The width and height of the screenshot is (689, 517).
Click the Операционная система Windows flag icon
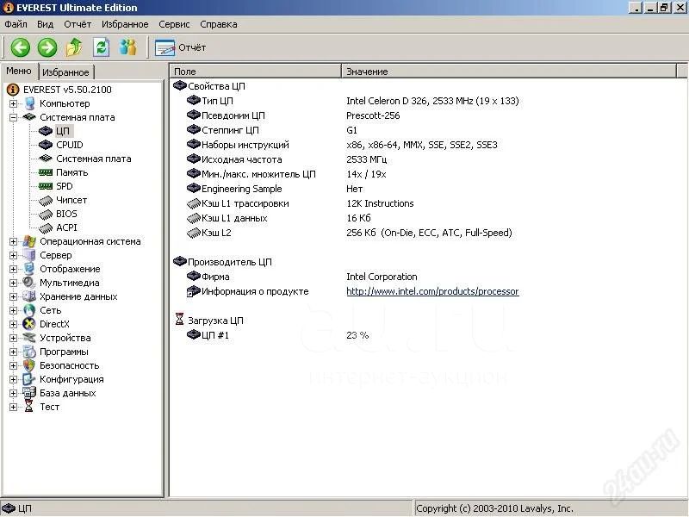coord(29,241)
